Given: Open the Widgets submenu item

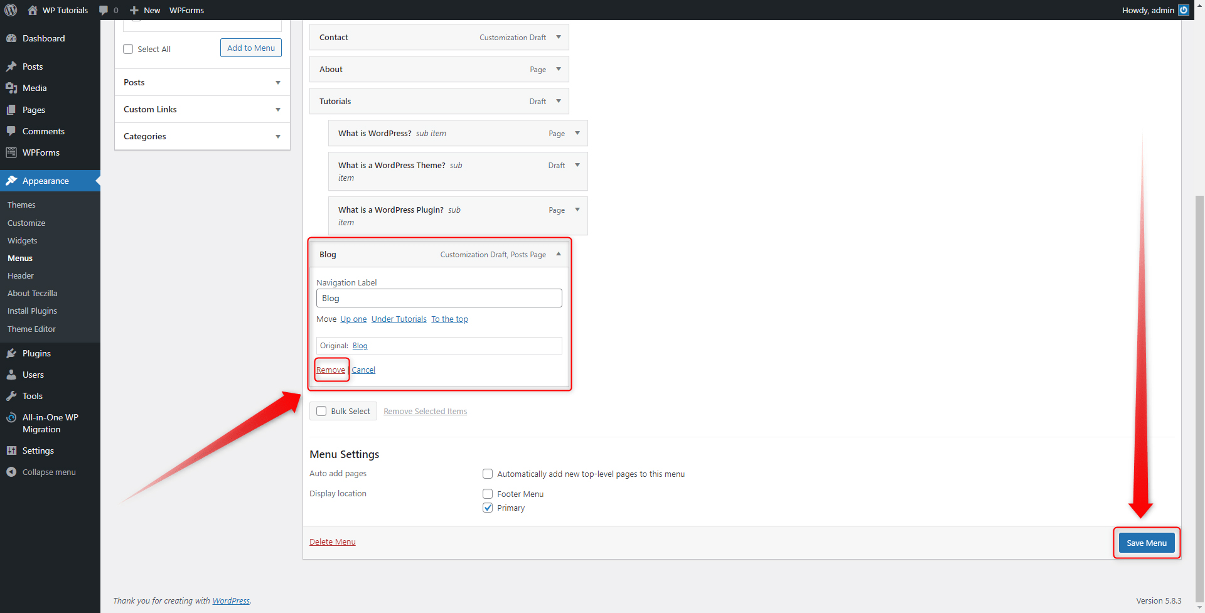Looking at the screenshot, I should pos(23,240).
